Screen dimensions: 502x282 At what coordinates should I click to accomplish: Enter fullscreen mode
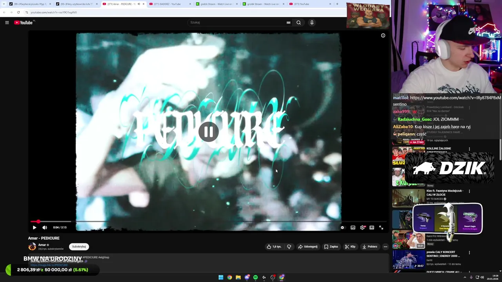tap(381, 228)
